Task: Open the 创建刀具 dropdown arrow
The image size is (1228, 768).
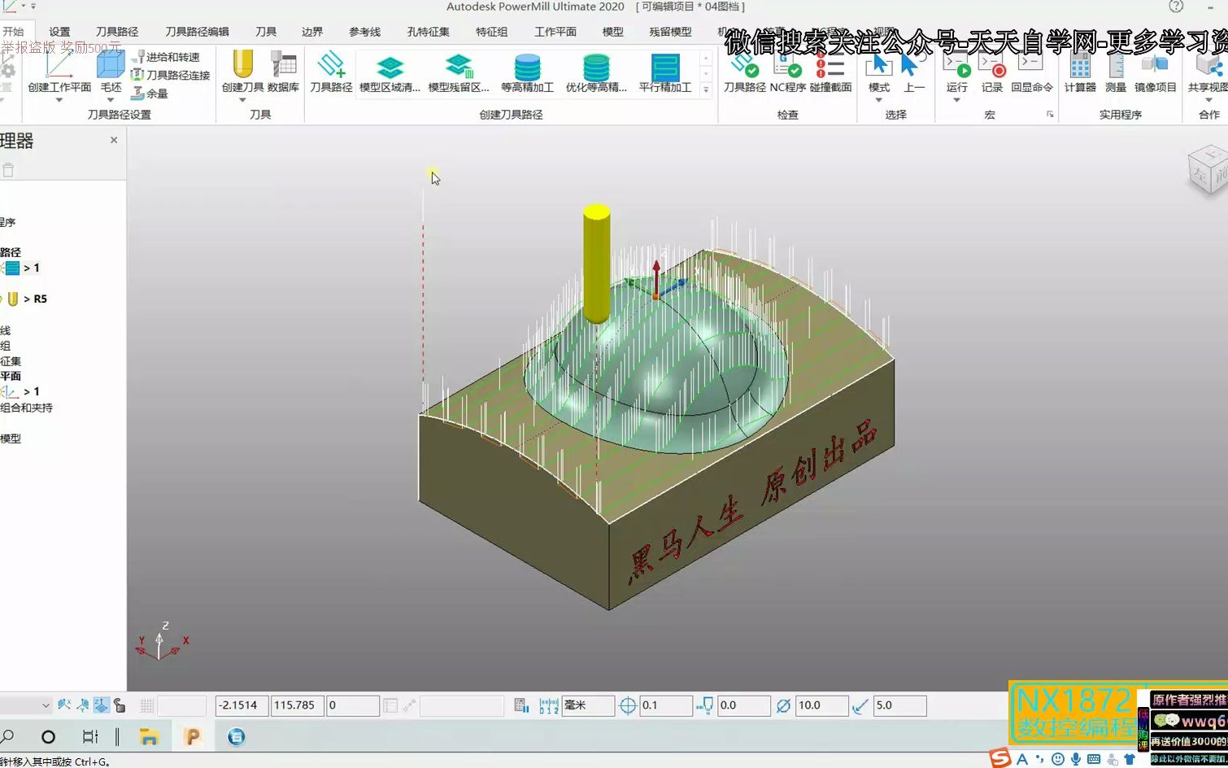Action: point(242,100)
